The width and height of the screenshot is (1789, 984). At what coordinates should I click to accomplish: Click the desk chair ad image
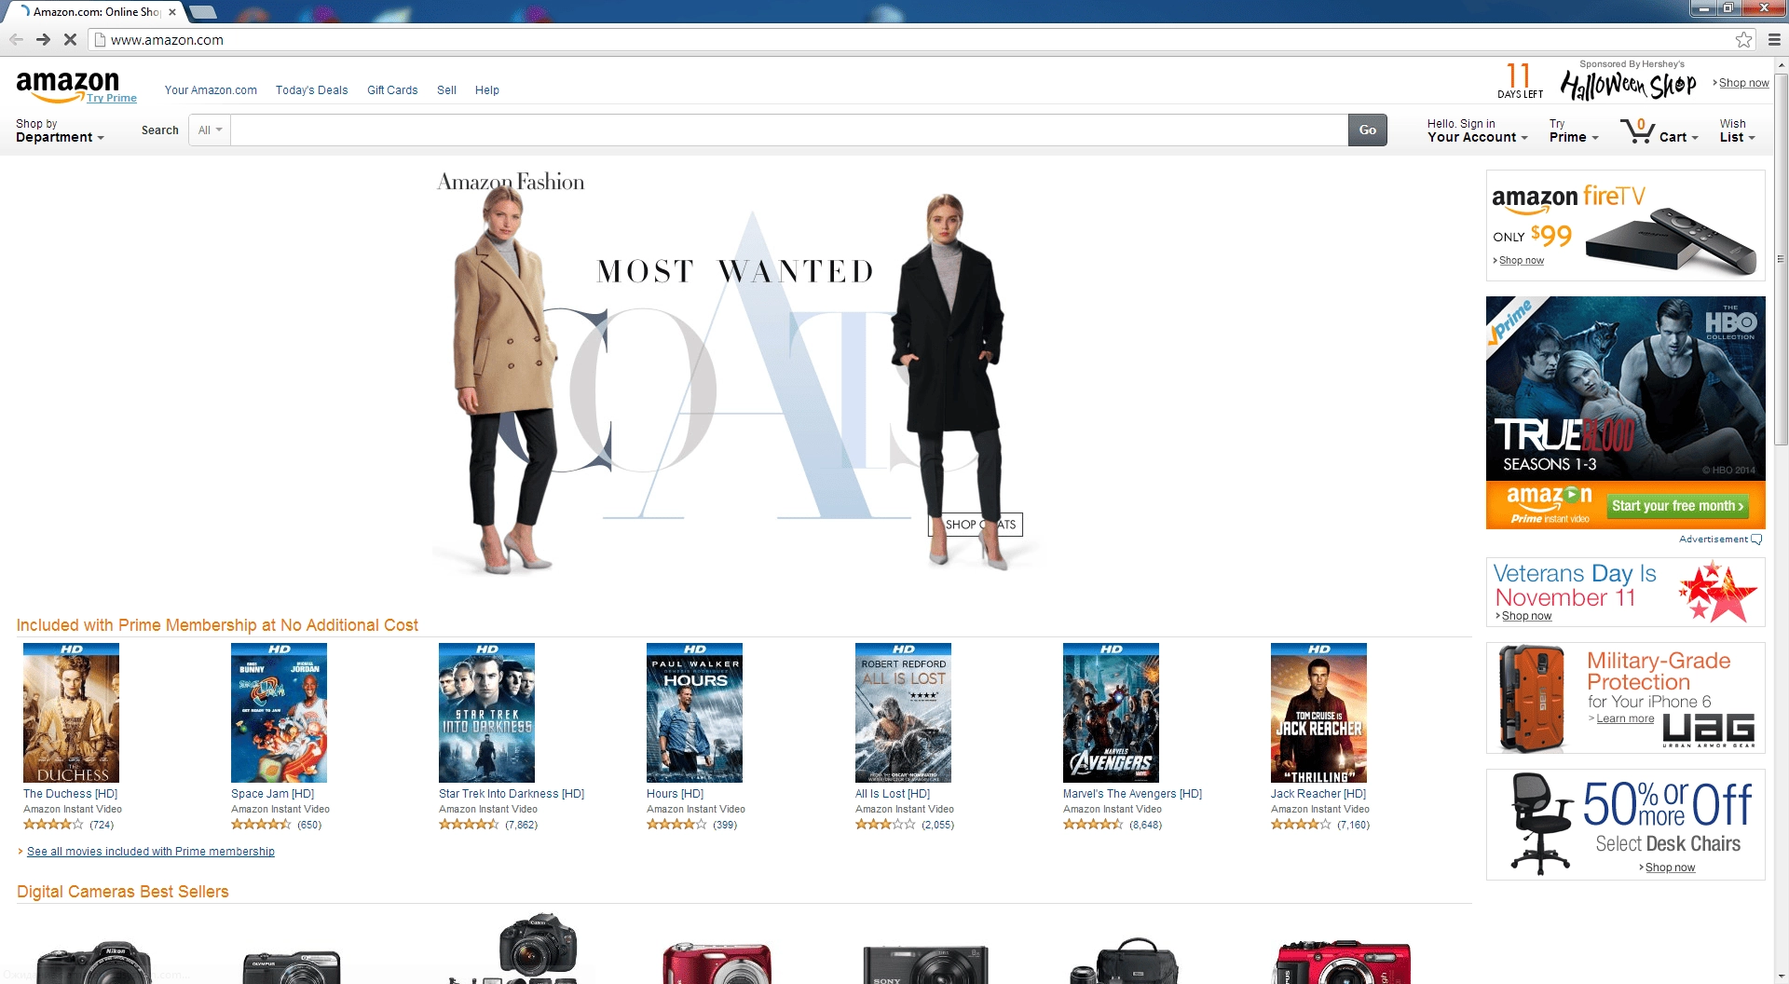click(1540, 824)
